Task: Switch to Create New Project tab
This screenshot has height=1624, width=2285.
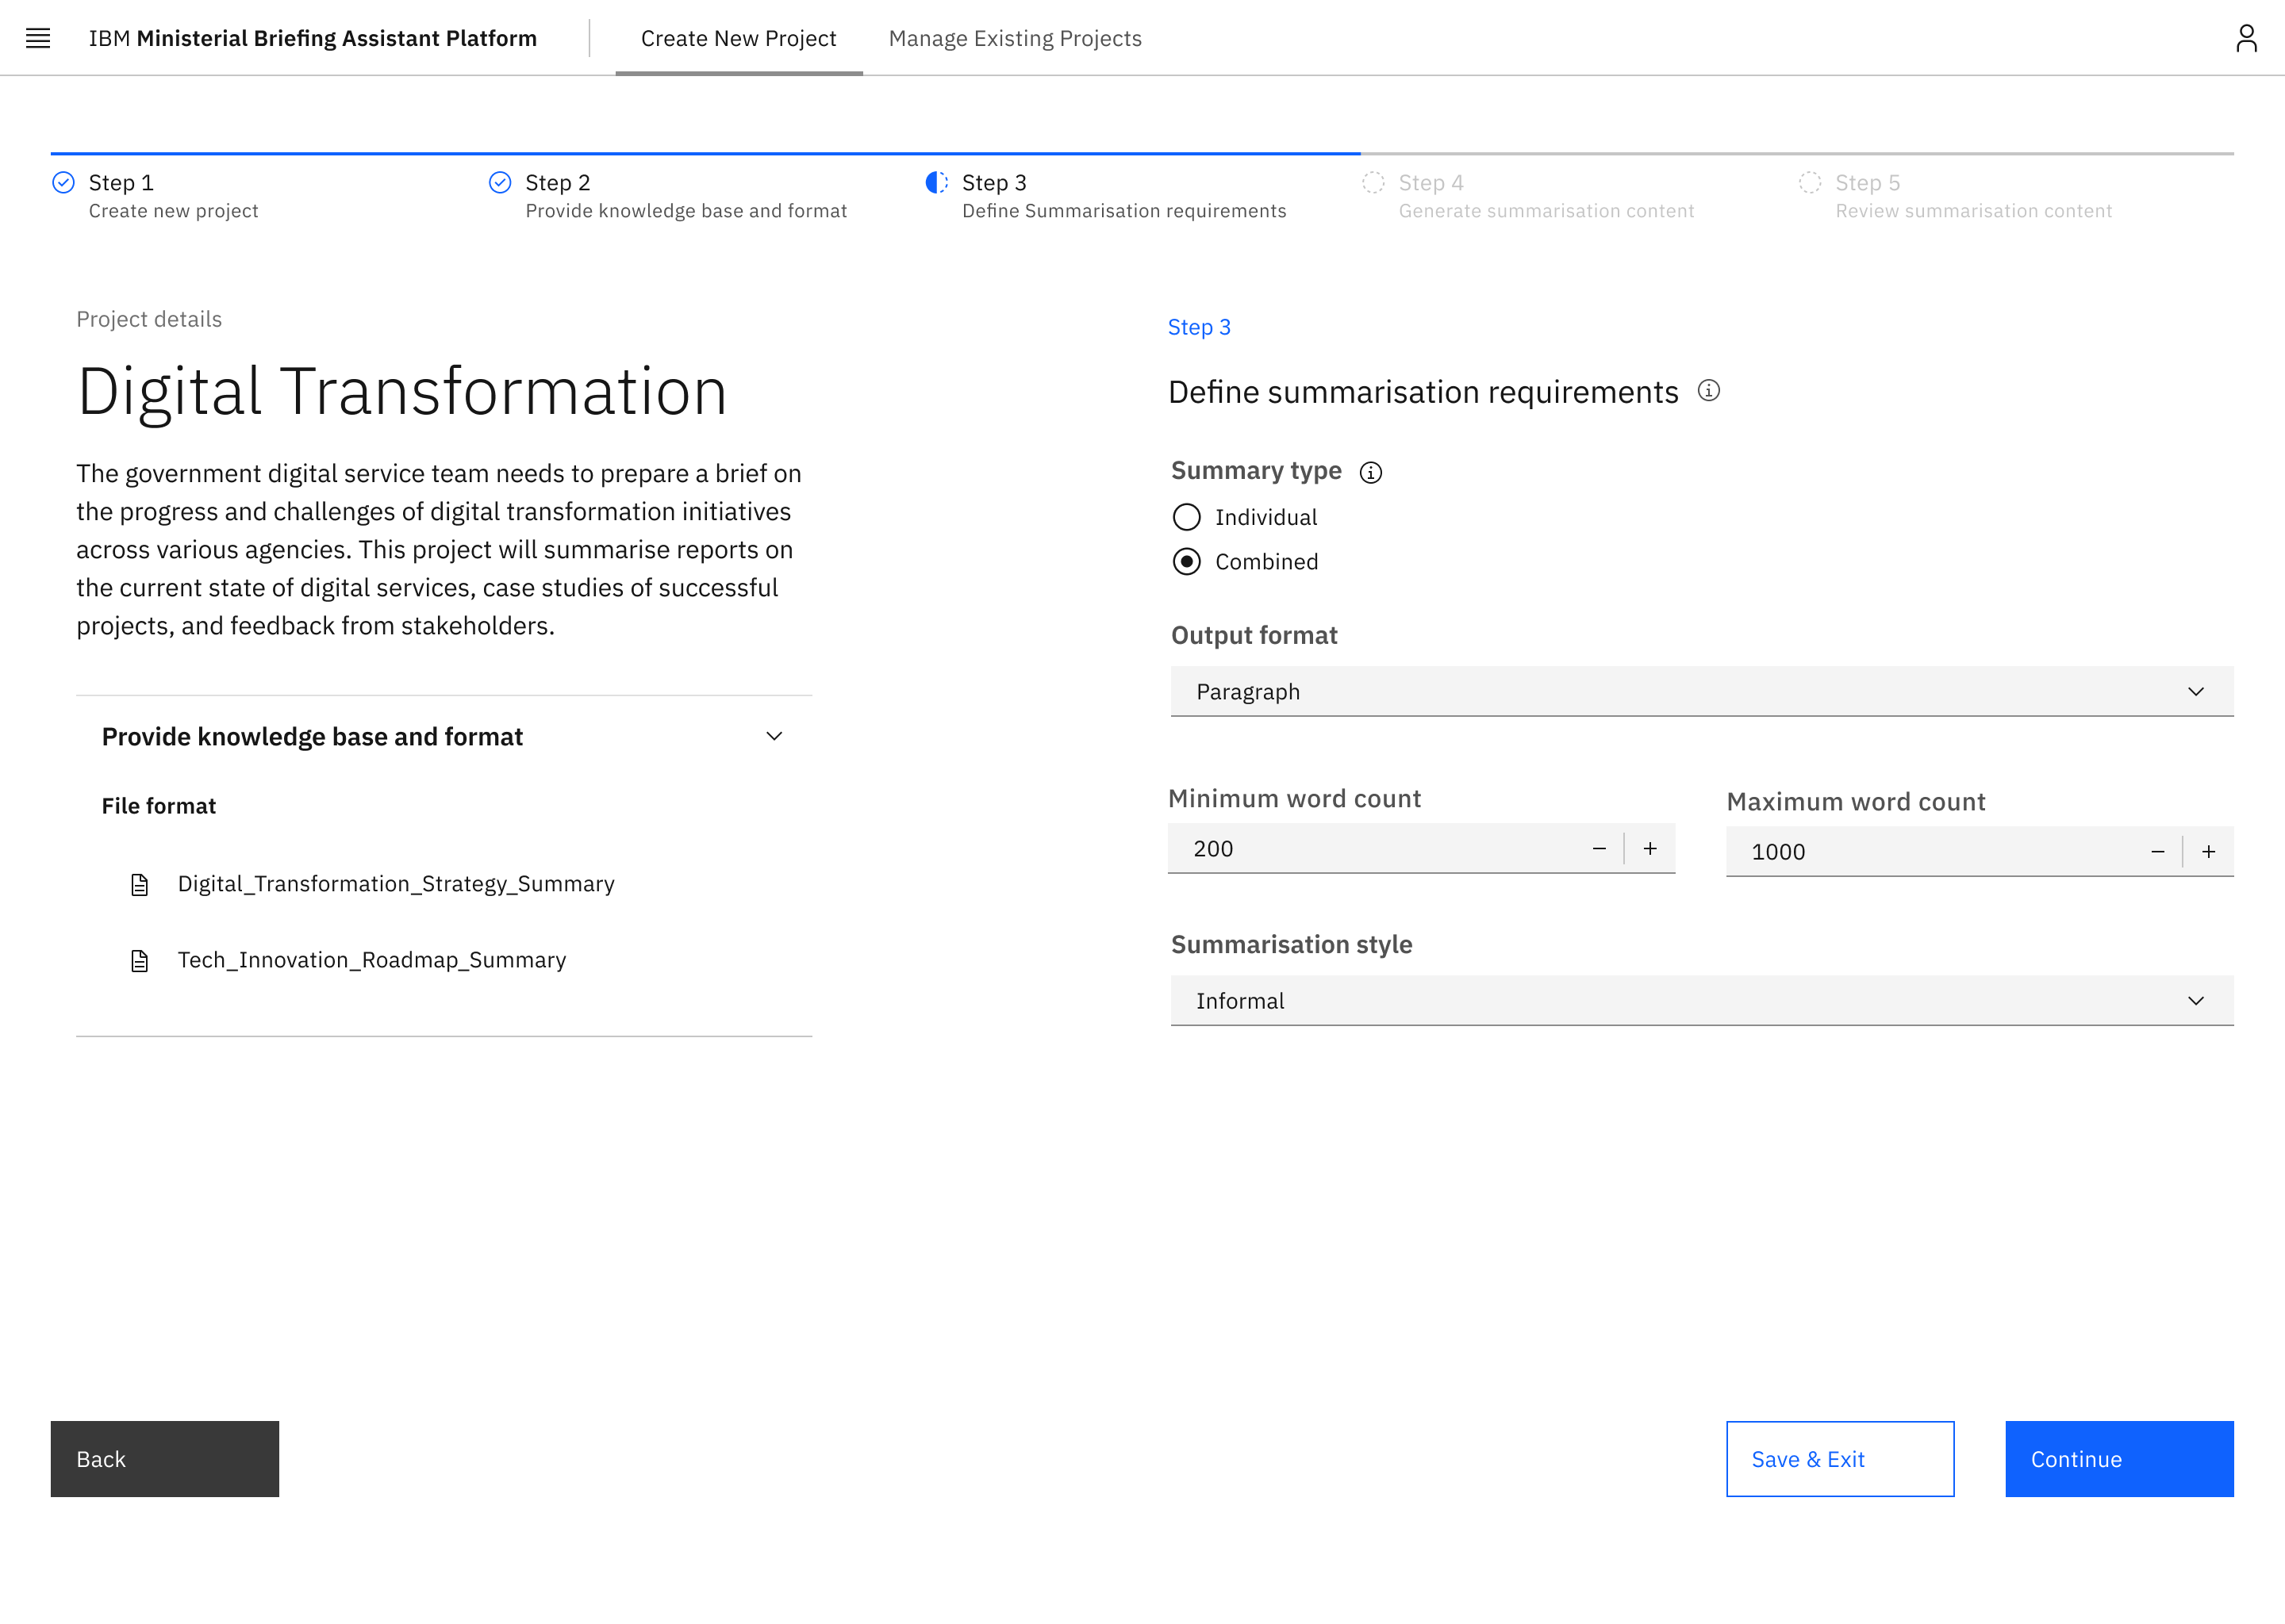Action: [739, 38]
